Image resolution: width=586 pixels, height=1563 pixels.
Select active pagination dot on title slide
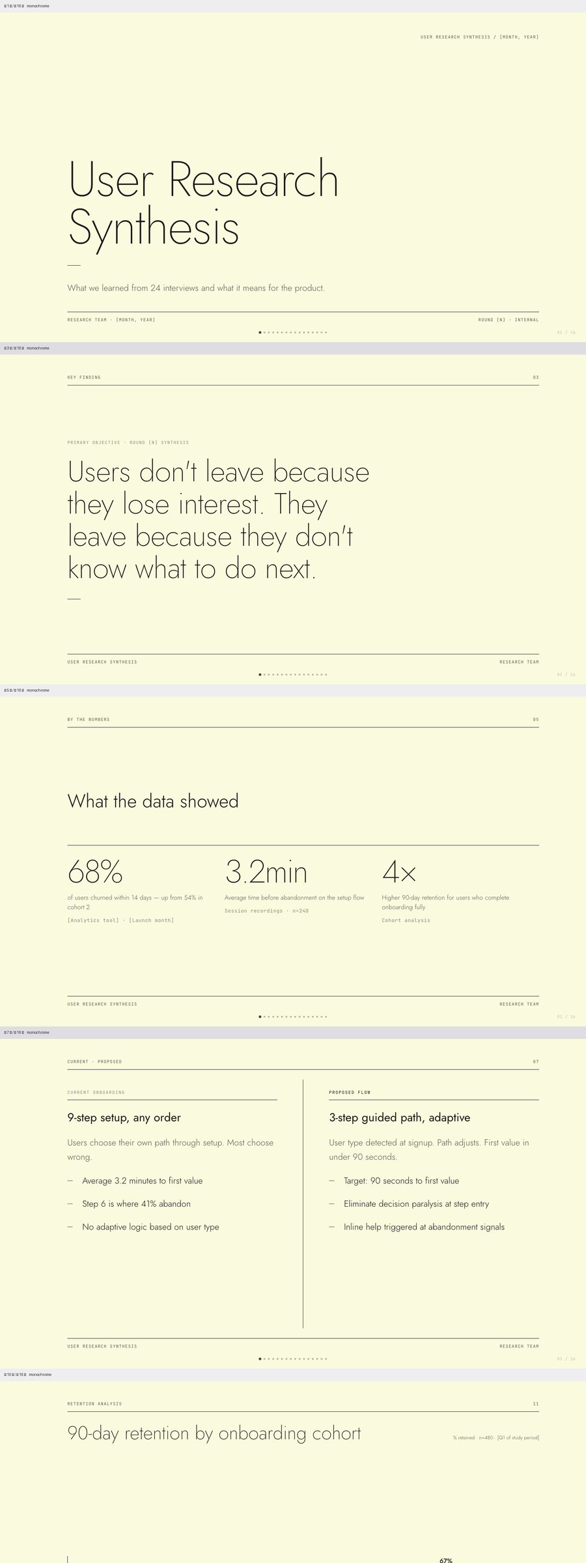coord(260,332)
